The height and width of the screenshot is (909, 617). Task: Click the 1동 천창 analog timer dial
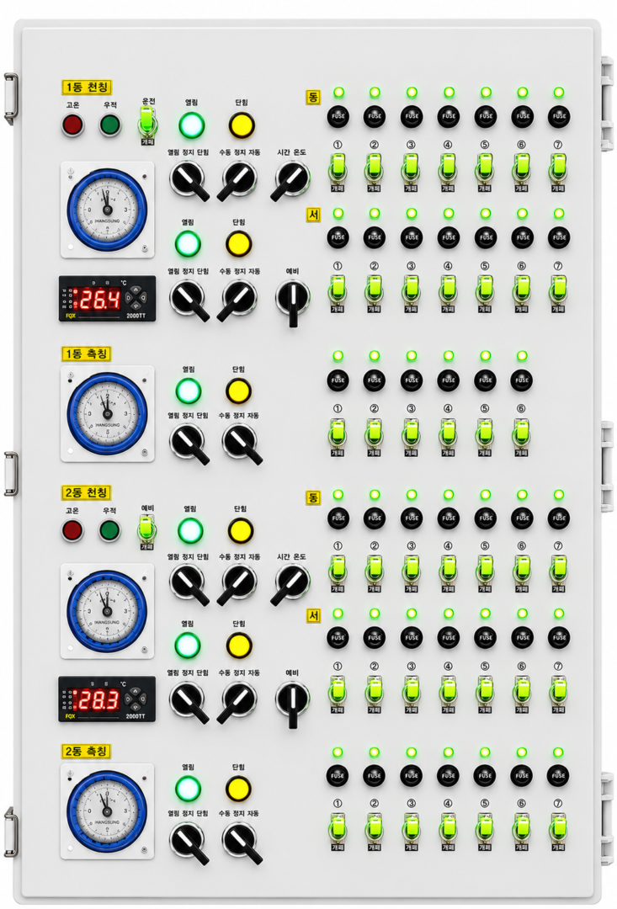coord(107,210)
